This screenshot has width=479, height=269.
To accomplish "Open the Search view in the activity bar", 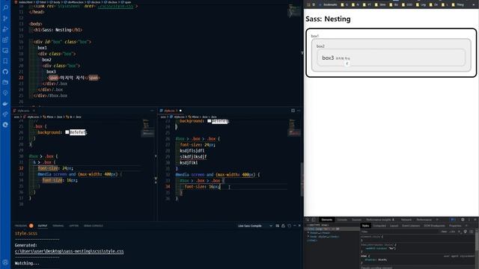I will click(x=5, y=7).
